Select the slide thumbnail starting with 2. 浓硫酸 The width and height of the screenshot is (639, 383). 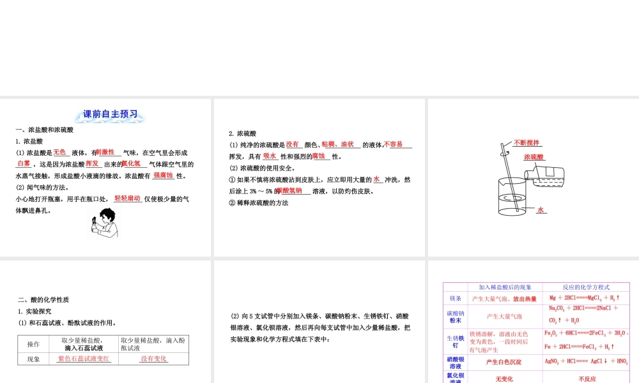coord(319,177)
